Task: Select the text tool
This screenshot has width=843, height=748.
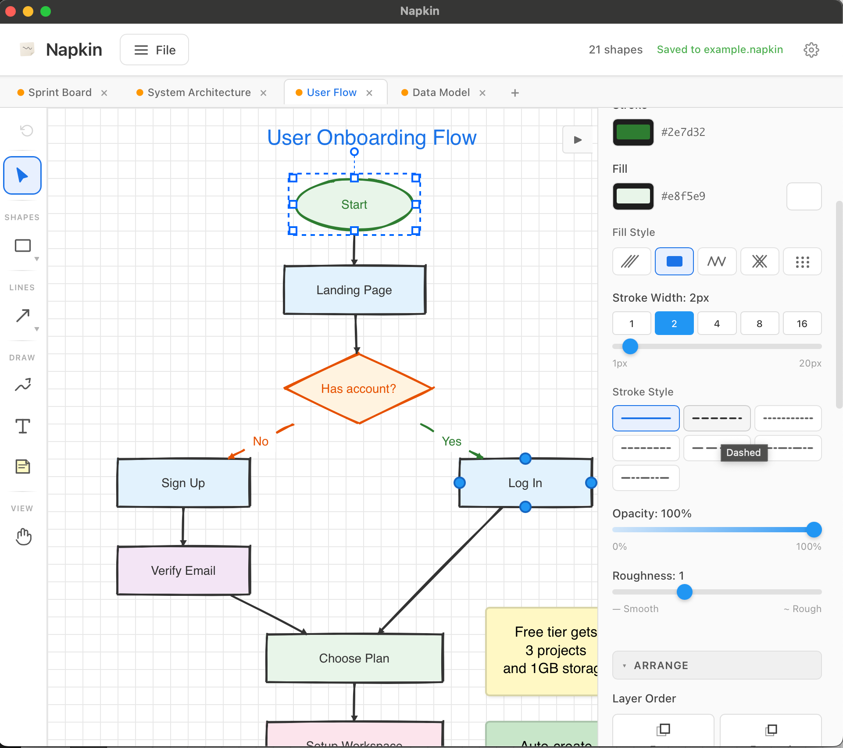Action: 22,426
